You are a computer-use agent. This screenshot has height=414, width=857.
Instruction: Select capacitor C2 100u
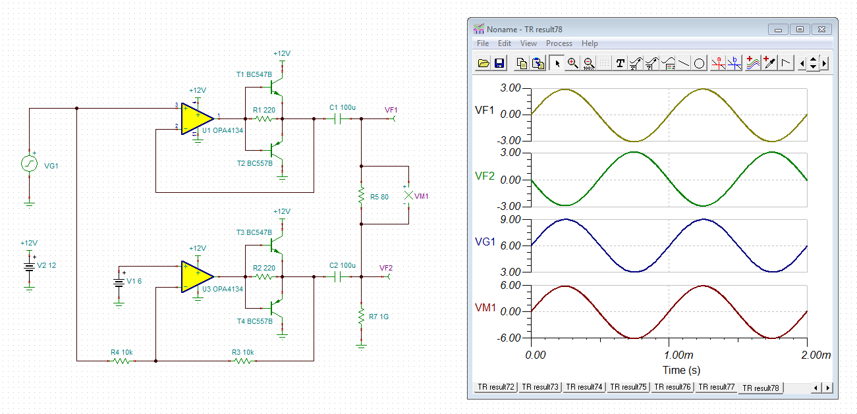[338, 277]
